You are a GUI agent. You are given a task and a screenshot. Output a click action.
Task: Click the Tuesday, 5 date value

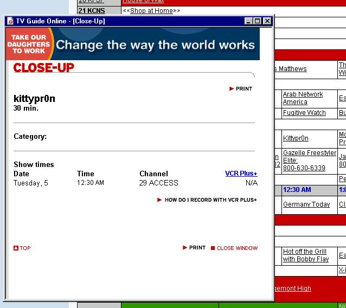pyautogui.click(x=31, y=183)
